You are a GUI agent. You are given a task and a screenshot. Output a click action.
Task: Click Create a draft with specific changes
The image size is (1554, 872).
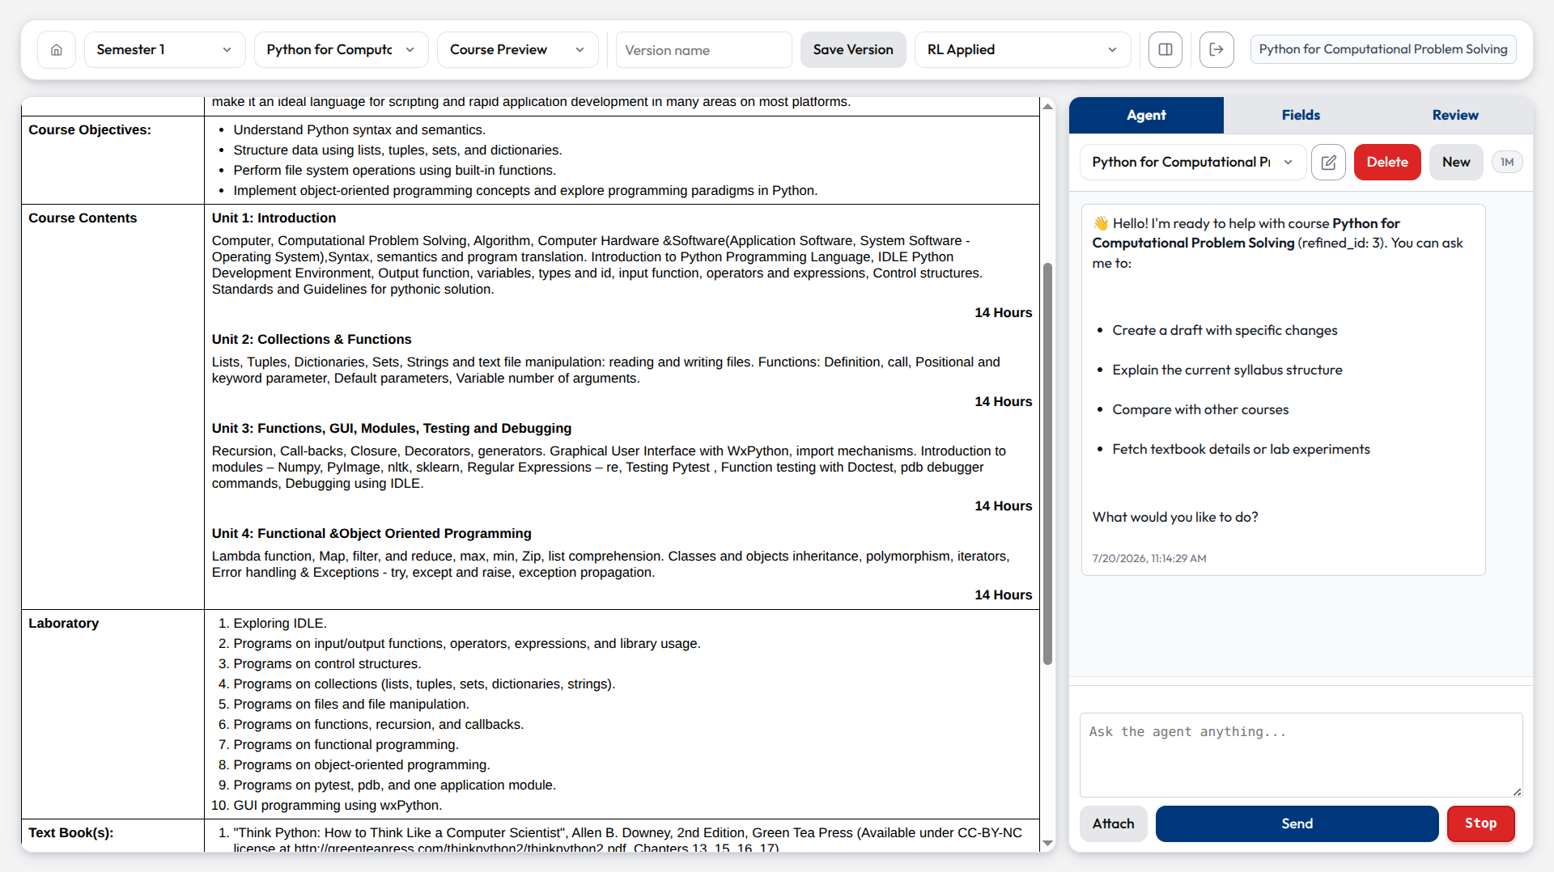coord(1225,331)
